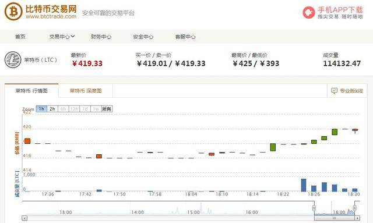373x223 pixels.
Task: Select 12h zoom range
Action: click(74, 109)
